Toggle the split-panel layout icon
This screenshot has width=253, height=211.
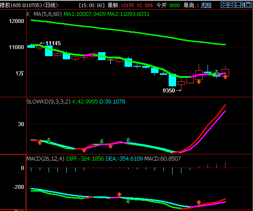pyautogui.click(x=240, y=5)
